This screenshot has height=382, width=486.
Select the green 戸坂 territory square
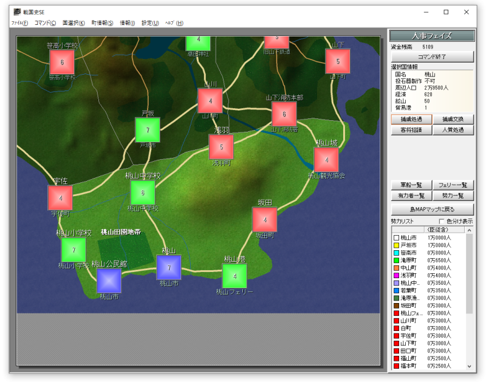pos(148,130)
